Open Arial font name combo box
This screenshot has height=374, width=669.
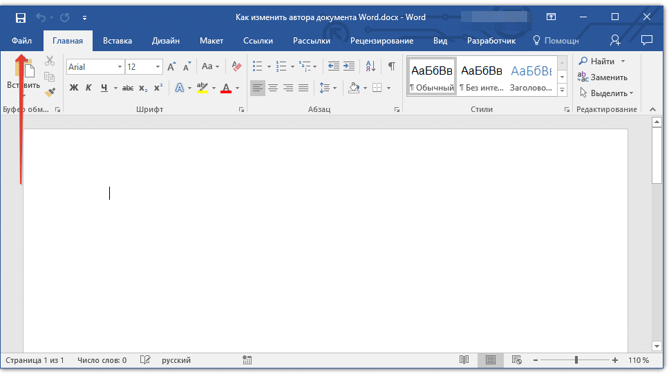point(95,66)
